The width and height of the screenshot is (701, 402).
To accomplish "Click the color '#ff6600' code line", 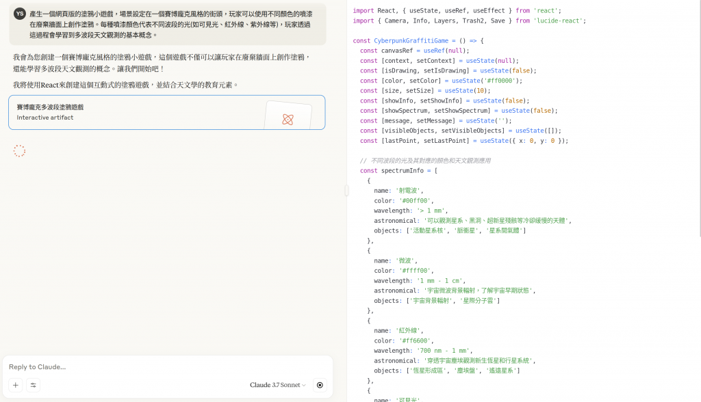I will (404, 340).
